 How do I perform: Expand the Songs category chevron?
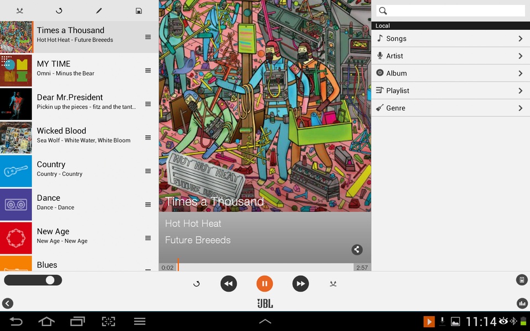click(x=521, y=39)
